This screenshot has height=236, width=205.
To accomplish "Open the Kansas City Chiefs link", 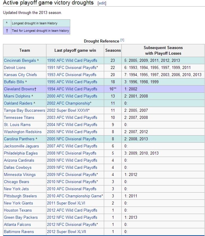I will [x=20, y=75].
